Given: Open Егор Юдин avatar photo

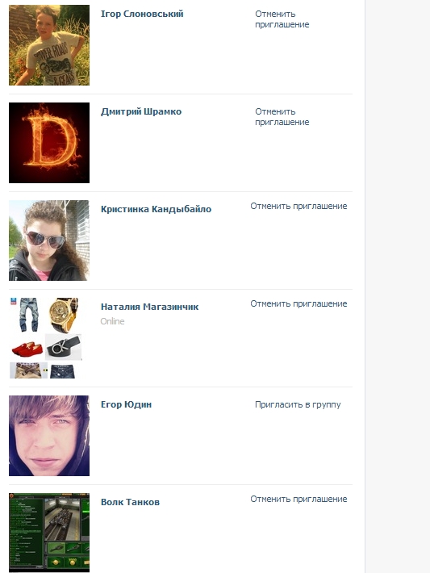Looking at the screenshot, I should point(49,436).
